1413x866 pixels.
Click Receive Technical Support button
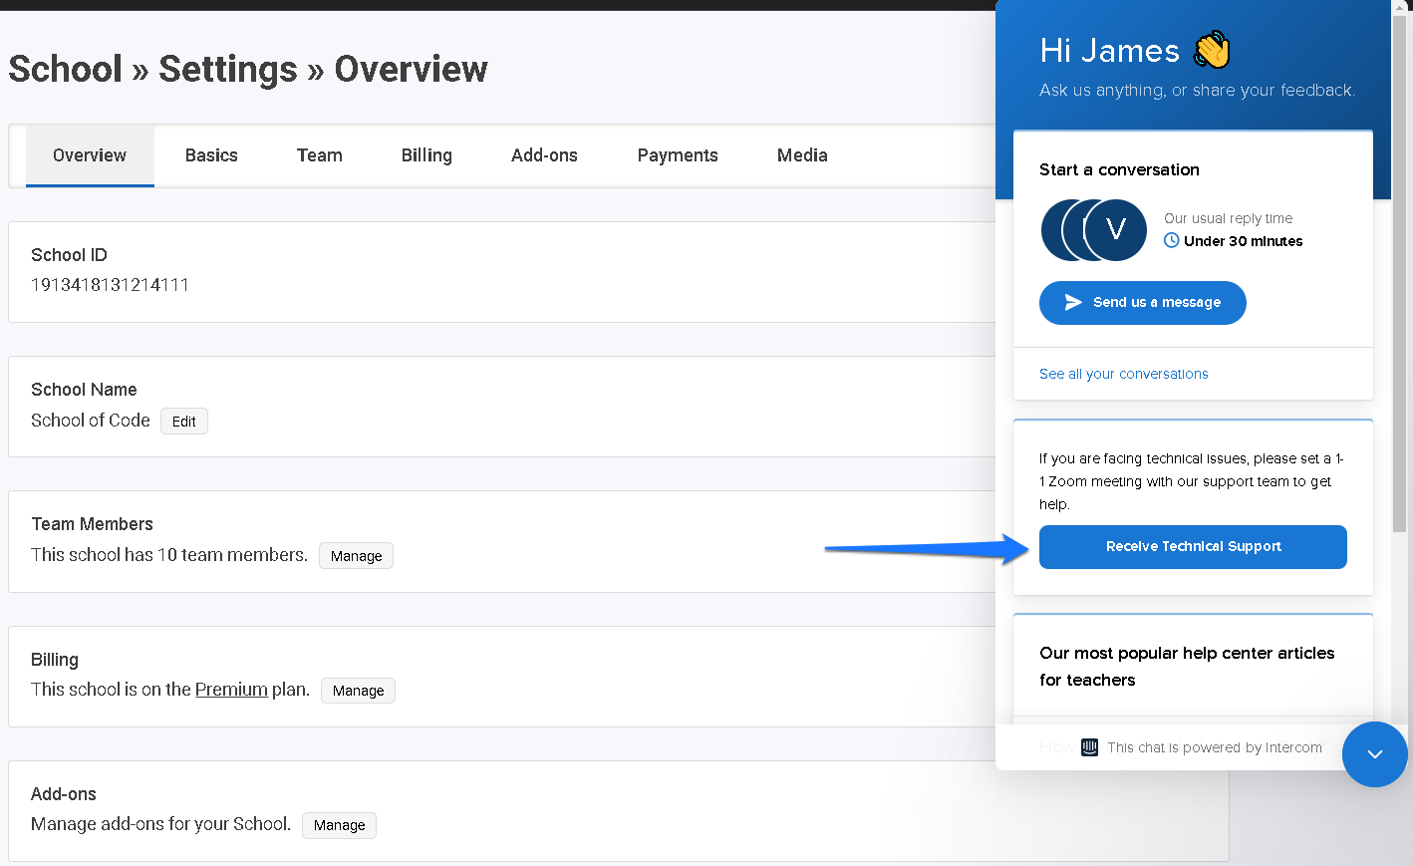click(x=1193, y=547)
